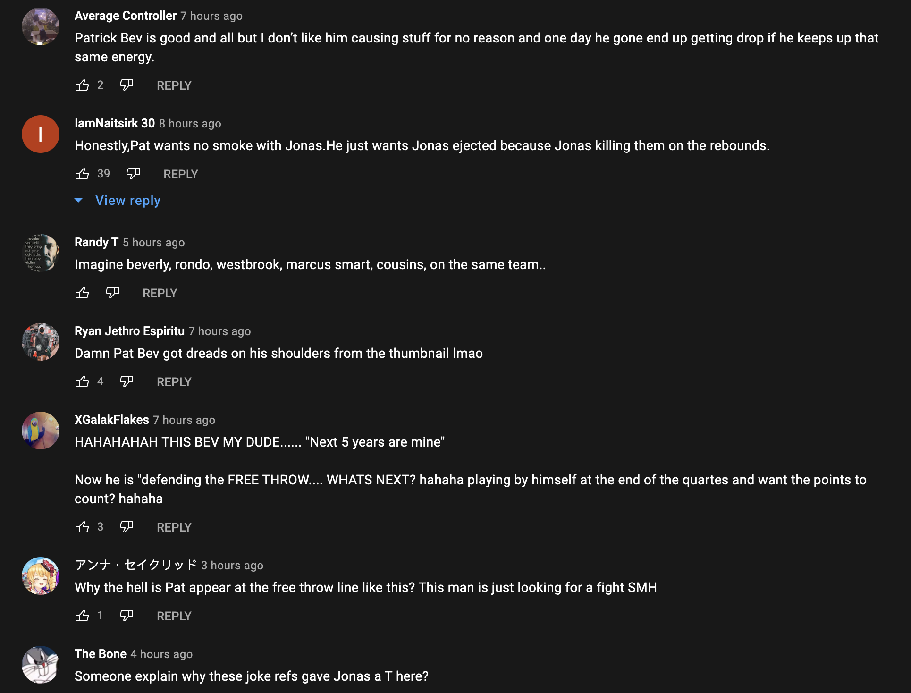Image resolution: width=911 pixels, height=693 pixels.
Task: Like XGalakFlakes' free throw comment
Action: point(82,527)
